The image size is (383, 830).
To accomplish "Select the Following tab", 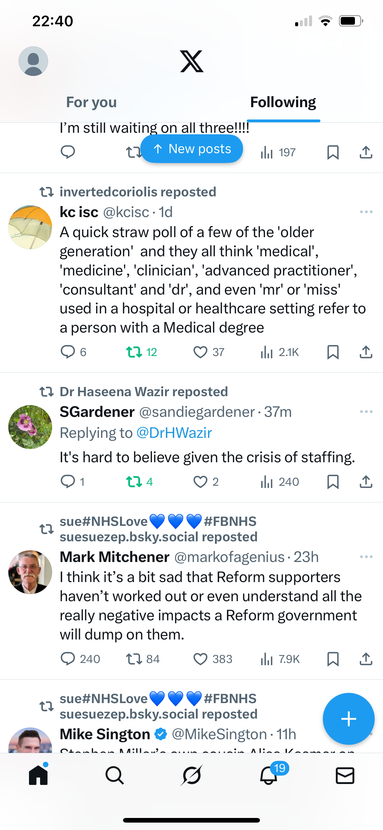I will (283, 103).
